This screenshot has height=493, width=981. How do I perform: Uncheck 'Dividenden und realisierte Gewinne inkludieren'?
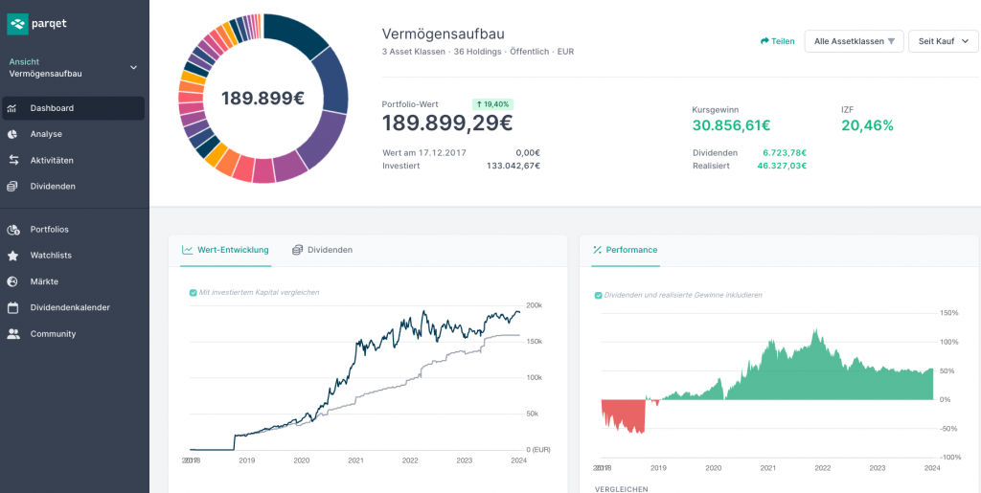pyautogui.click(x=598, y=295)
